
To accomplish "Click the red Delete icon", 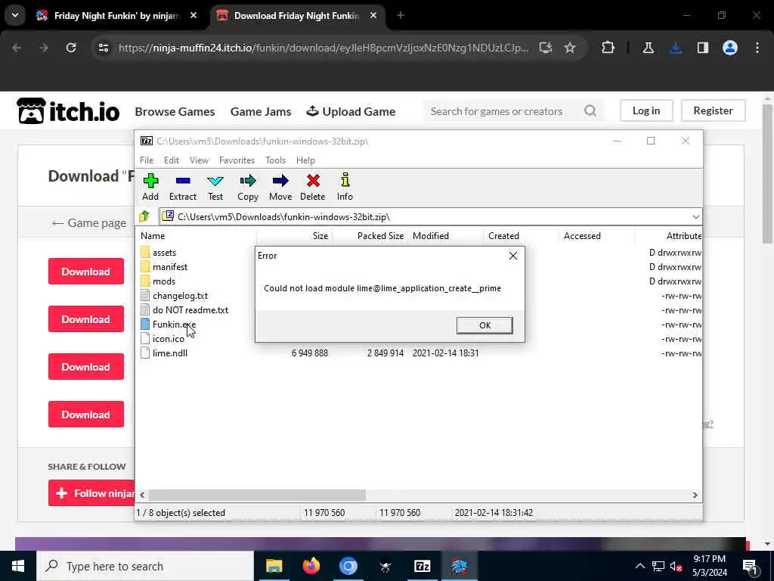I will click(x=312, y=187).
